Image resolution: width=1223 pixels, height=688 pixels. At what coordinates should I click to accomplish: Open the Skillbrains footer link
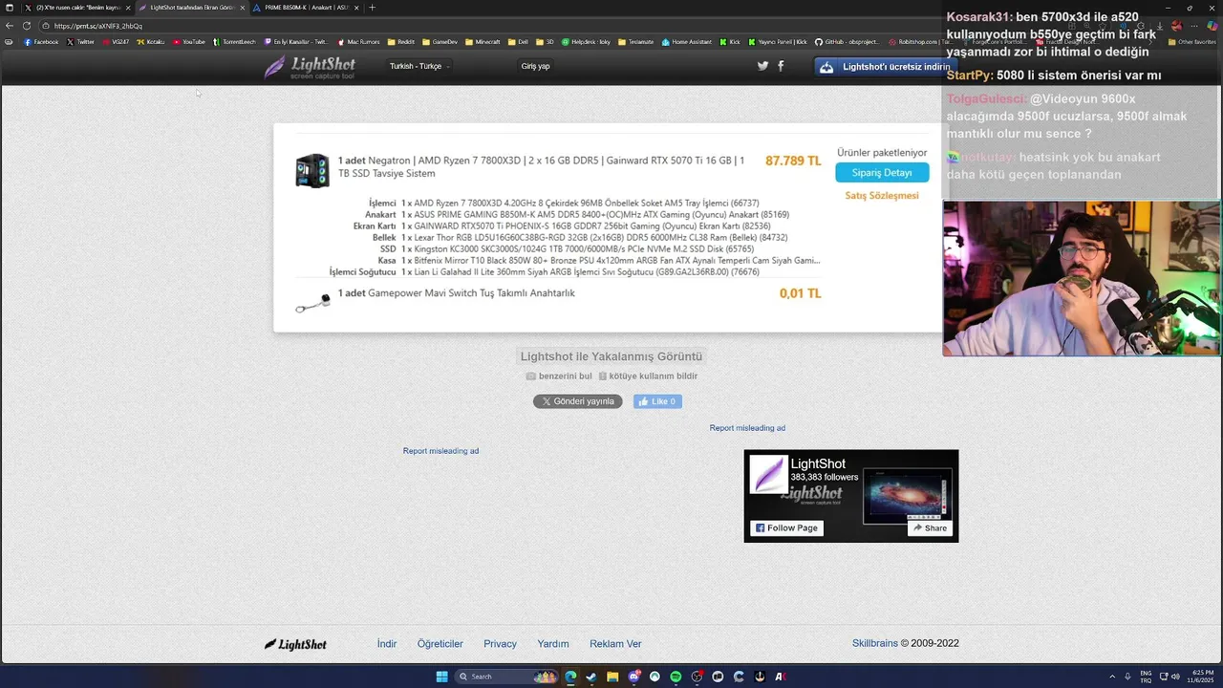pyautogui.click(x=875, y=643)
